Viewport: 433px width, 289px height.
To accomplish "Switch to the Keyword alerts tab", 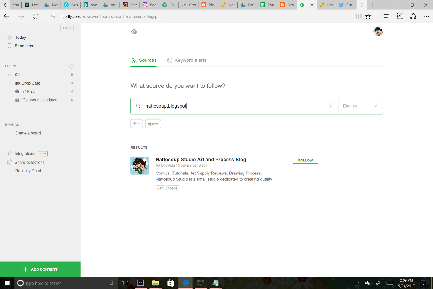I will click(x=187, y=60).
